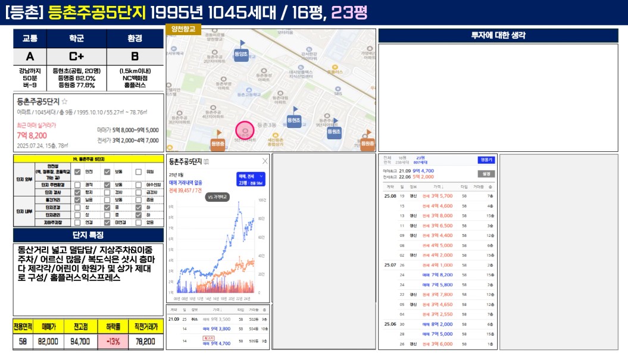Click the star favorite icon beside 등촌주공5단지

click(x=64, y=101)
